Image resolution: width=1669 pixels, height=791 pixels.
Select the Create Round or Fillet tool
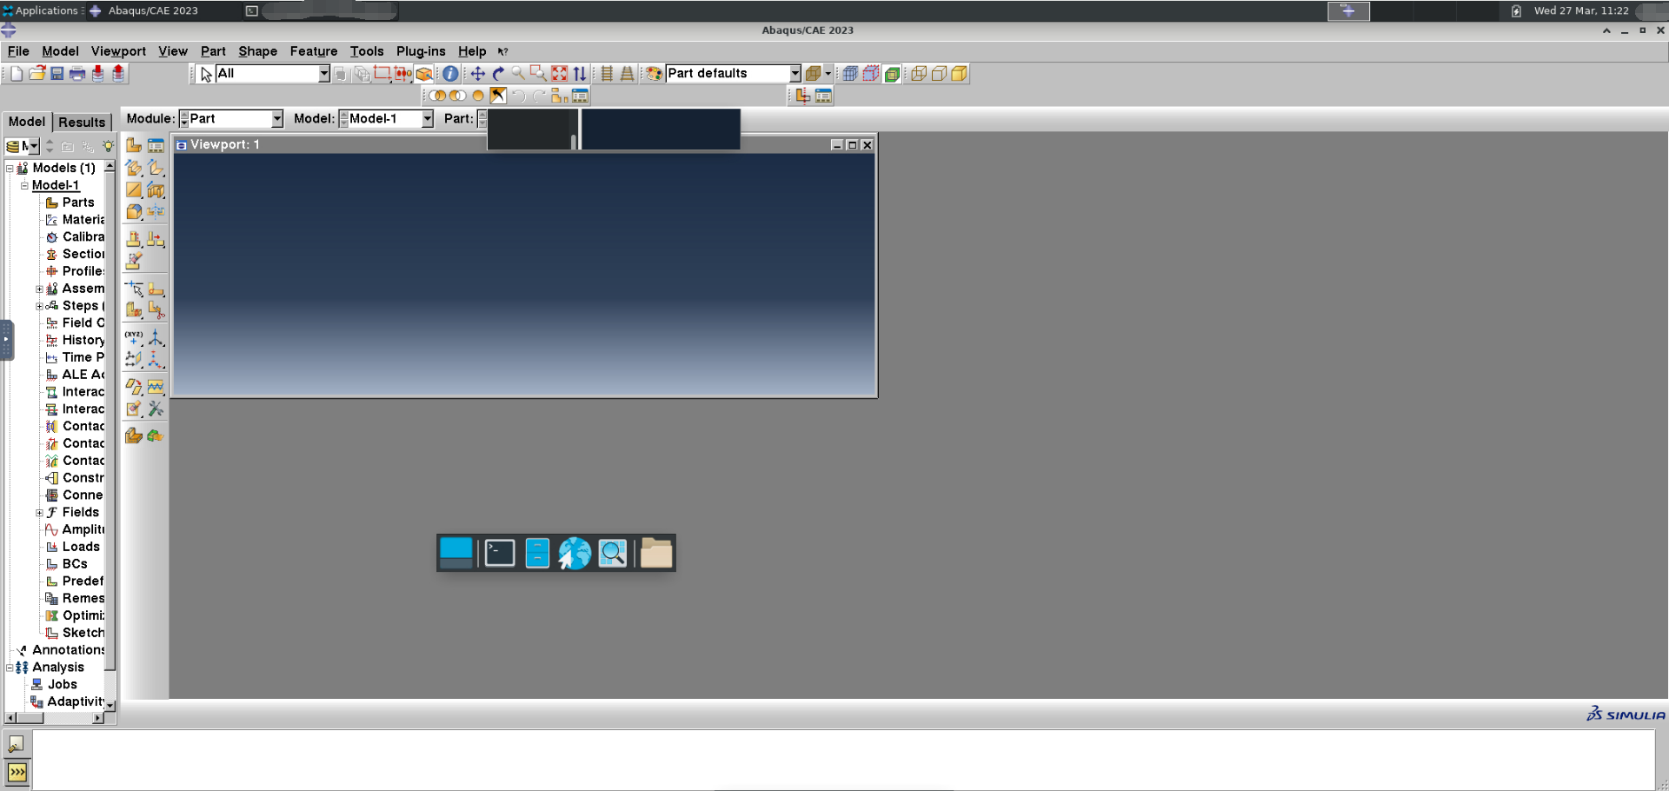click(134, 211)
